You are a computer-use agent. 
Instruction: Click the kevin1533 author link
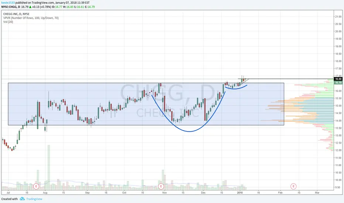(8, 3)
